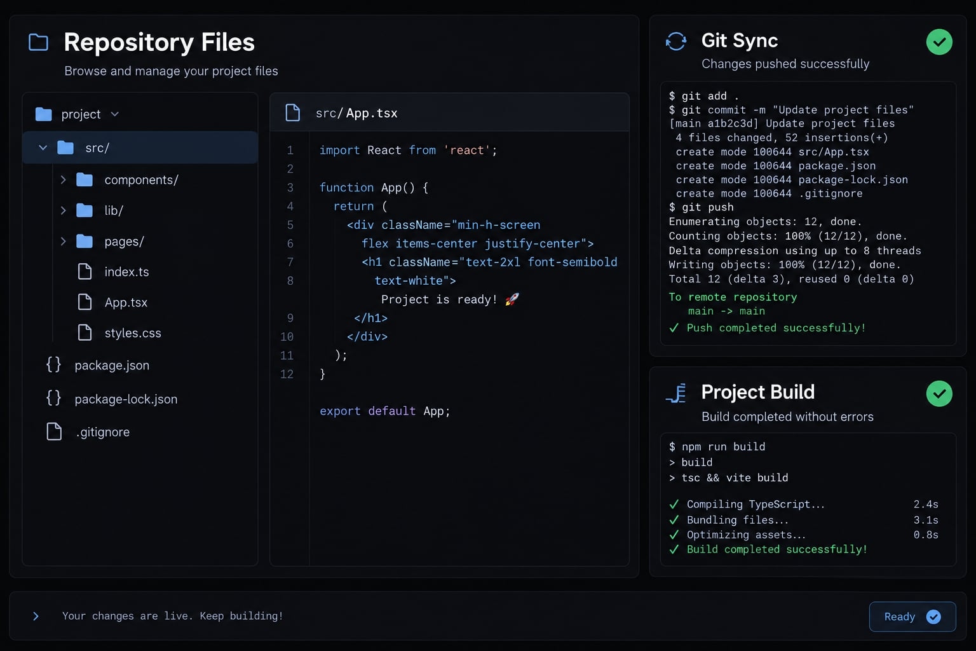
Task: Click the Git Sync refresh arrows icon
Action: coord(676,41)
